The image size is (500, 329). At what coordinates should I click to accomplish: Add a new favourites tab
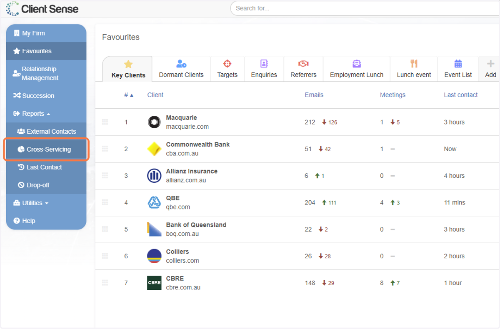click(490, 69)
